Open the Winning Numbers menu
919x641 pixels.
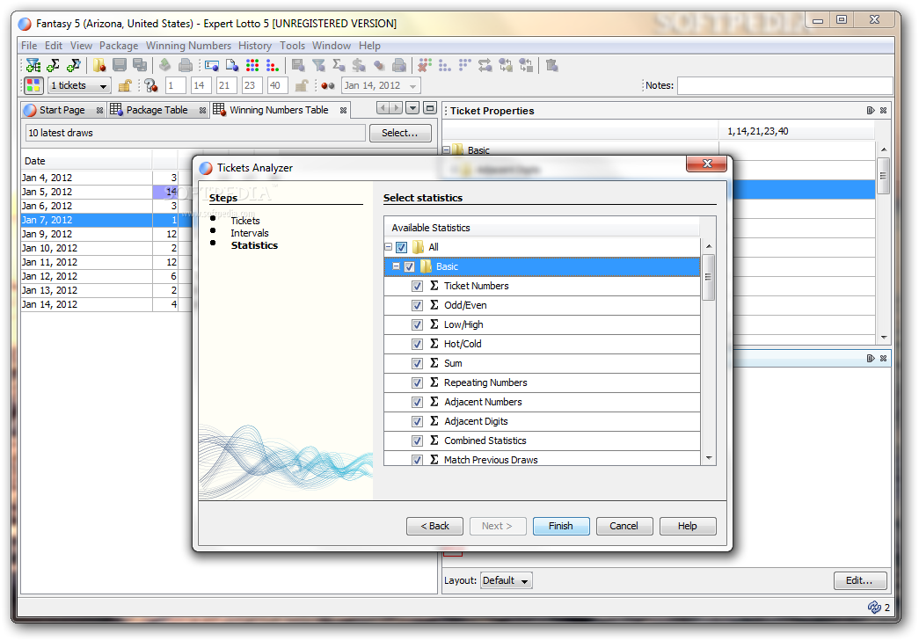tap(188, 46)
